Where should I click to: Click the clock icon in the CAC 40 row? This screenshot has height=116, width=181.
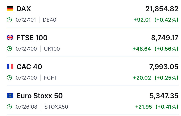coord(9,78)
